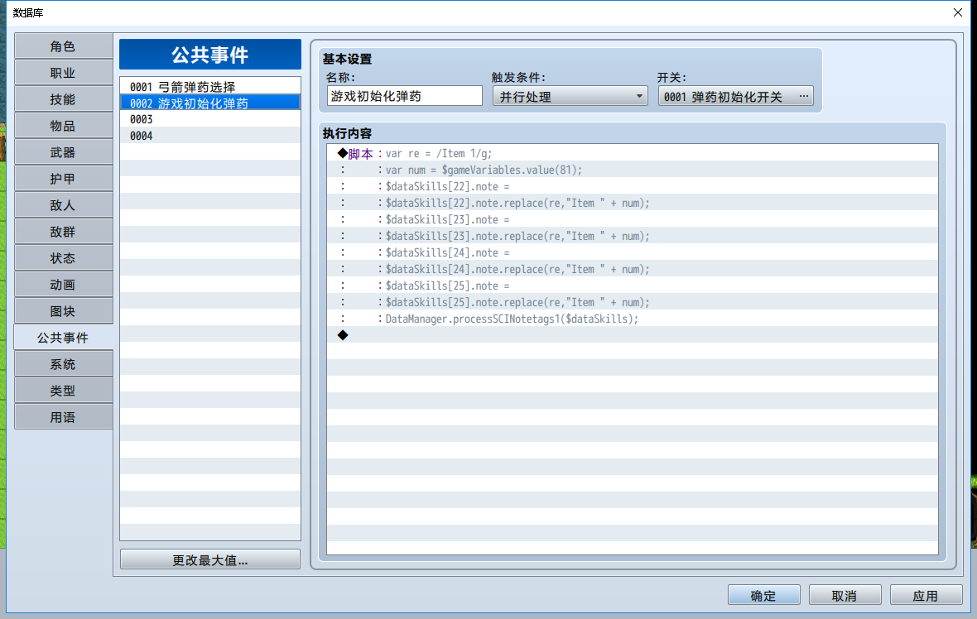
Task: Switch to the 职业 tab
Action: click(63, 73)
